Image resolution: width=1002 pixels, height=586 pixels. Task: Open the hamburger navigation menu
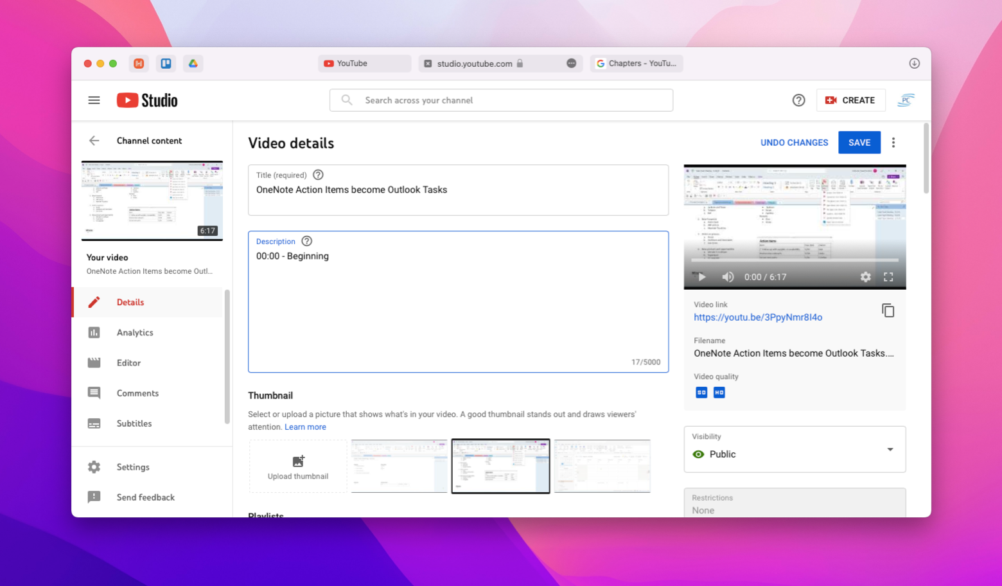94,100
